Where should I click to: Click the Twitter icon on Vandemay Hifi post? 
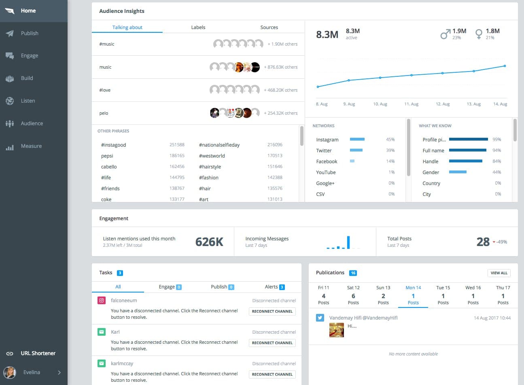coord(320,318)
